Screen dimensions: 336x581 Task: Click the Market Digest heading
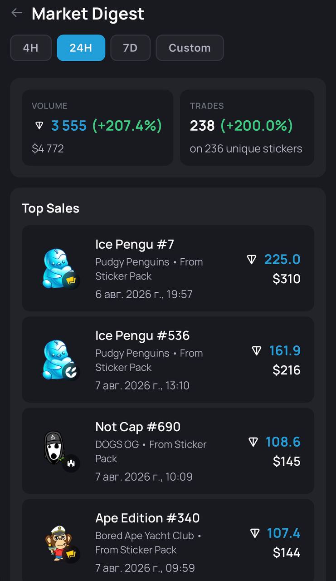coord(88,14)
